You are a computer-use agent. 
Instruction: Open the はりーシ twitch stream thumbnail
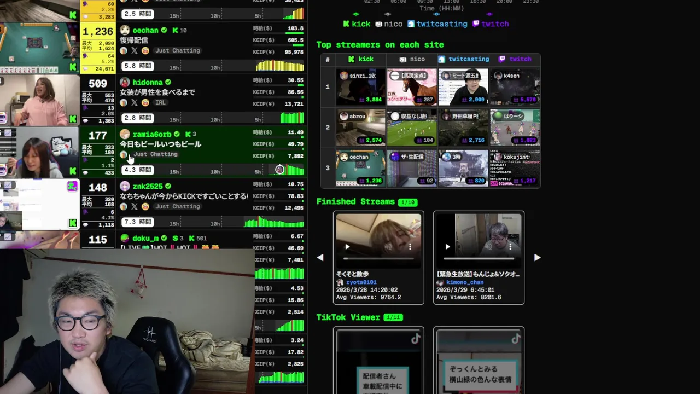(x=515, y=128)
